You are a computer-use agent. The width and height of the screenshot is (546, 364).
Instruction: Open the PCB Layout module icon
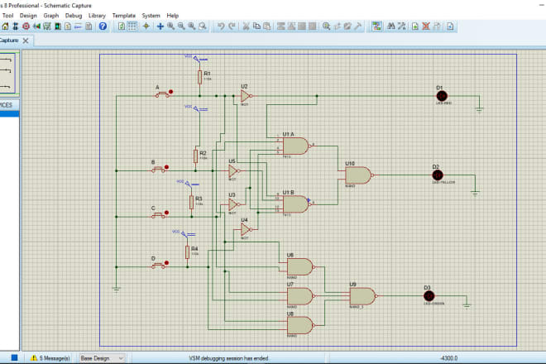pyautogui.click(x=26, y=26)
